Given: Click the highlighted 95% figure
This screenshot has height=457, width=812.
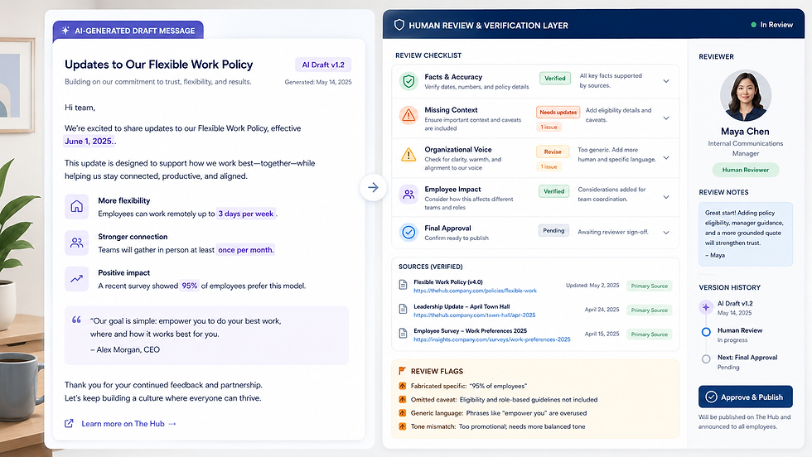Looking at the screenshot, I should 190,285.
